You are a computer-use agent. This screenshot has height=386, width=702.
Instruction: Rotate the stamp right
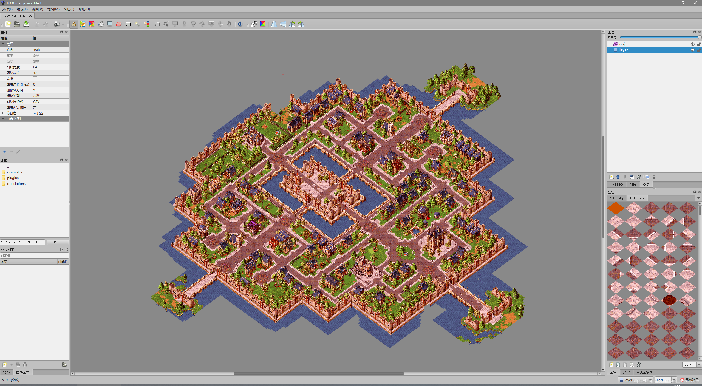[301, 24]
